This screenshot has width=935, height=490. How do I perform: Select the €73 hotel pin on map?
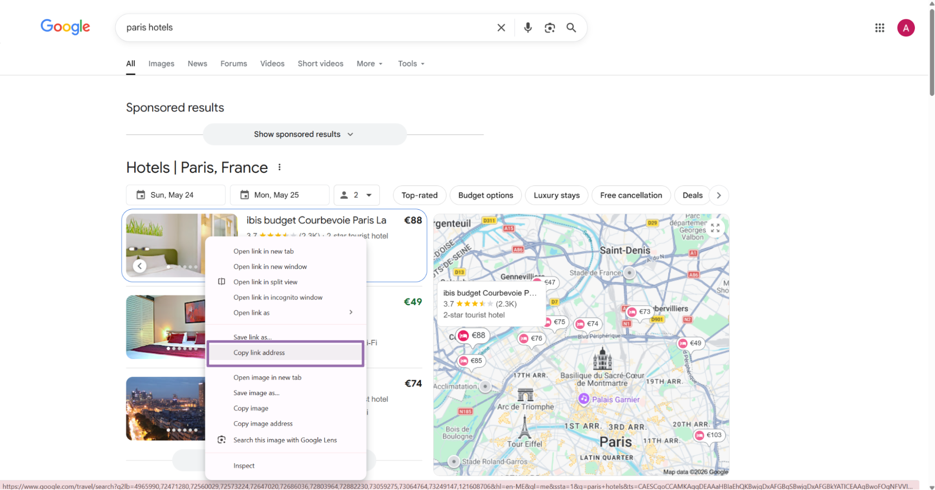tap(639, 311)
